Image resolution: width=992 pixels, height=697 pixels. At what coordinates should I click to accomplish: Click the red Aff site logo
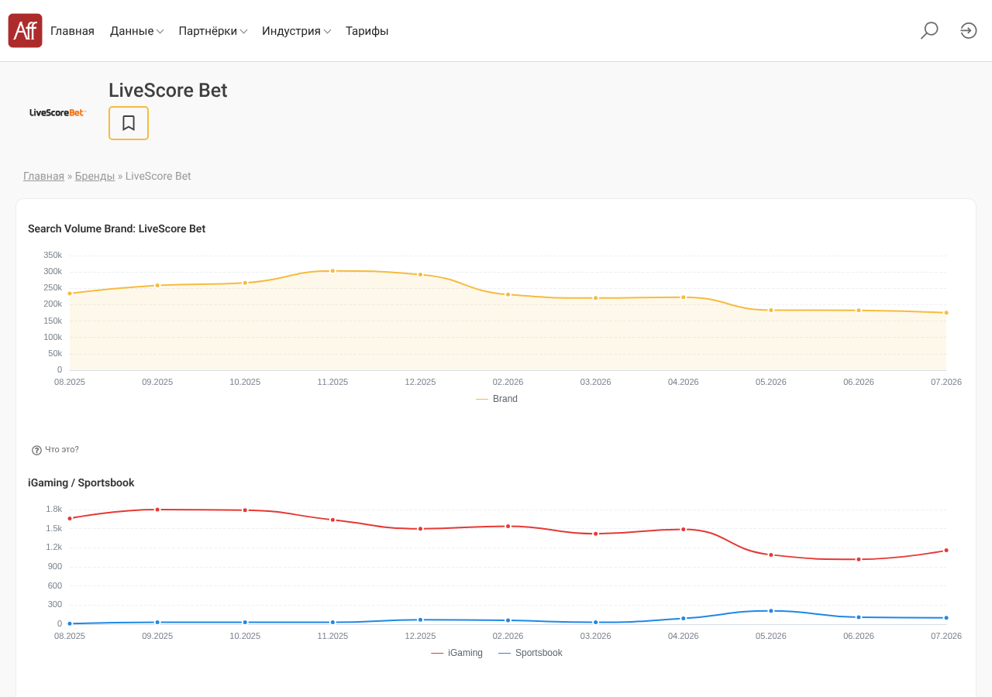tap(25, 30)
